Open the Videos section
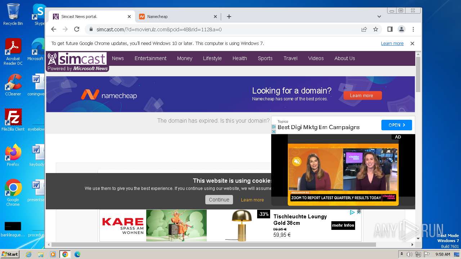 point(316,58)
